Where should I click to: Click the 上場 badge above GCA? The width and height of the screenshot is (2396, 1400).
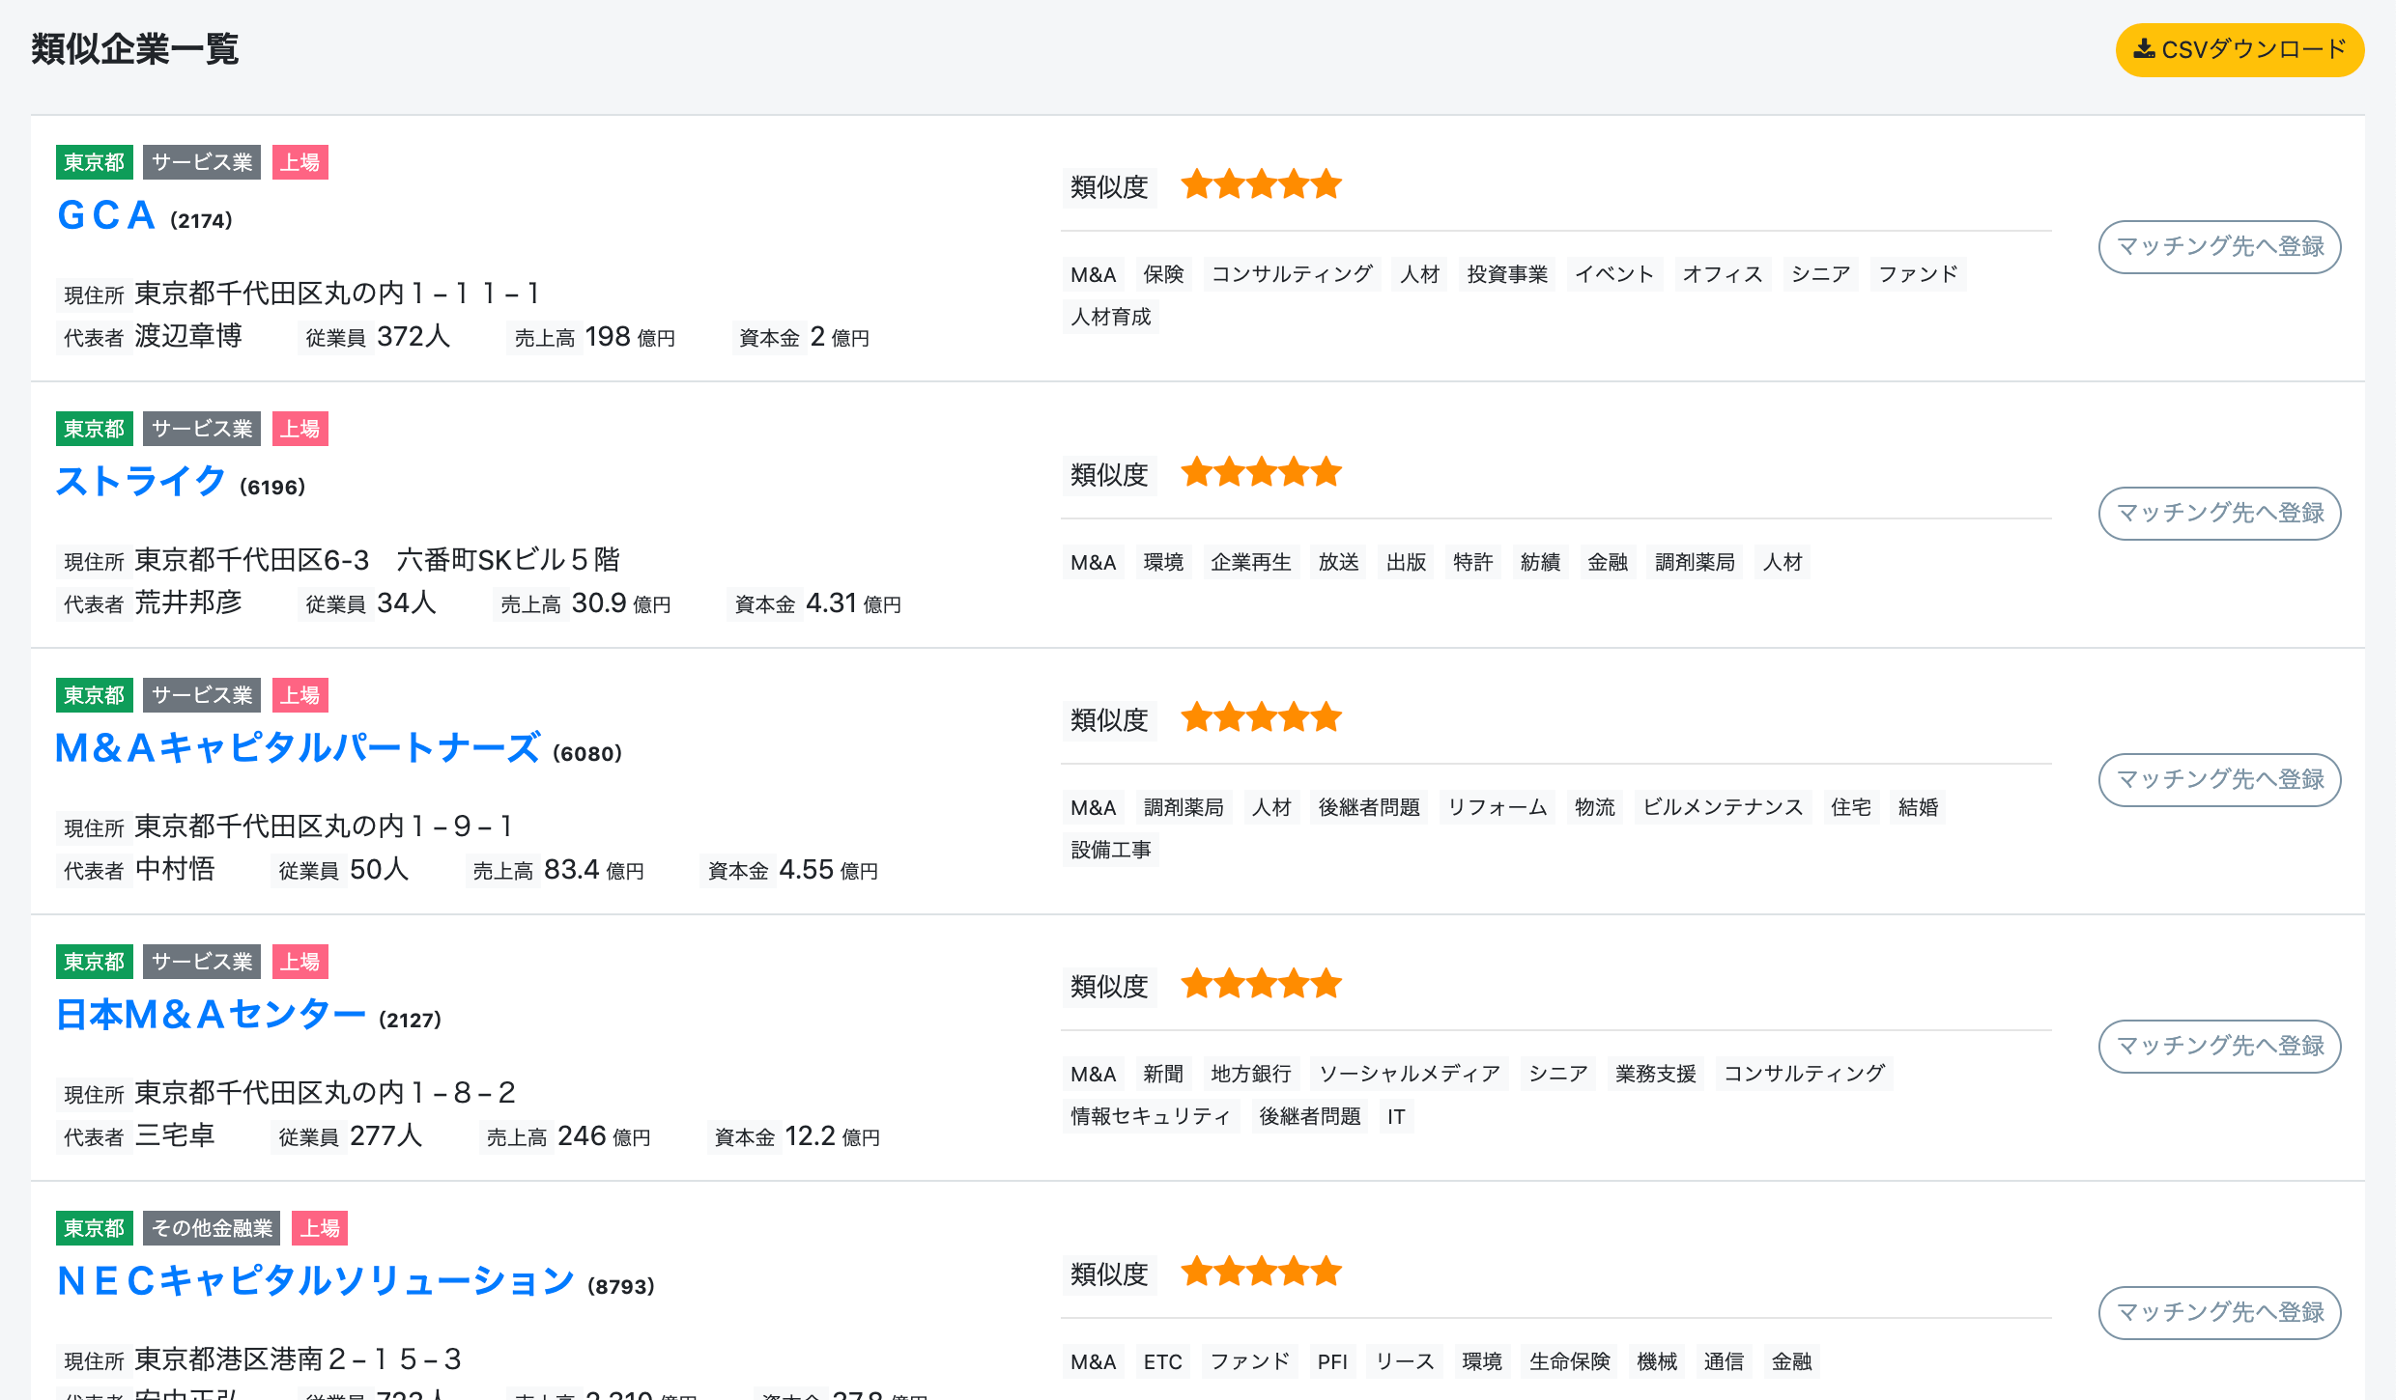point(299,162)
